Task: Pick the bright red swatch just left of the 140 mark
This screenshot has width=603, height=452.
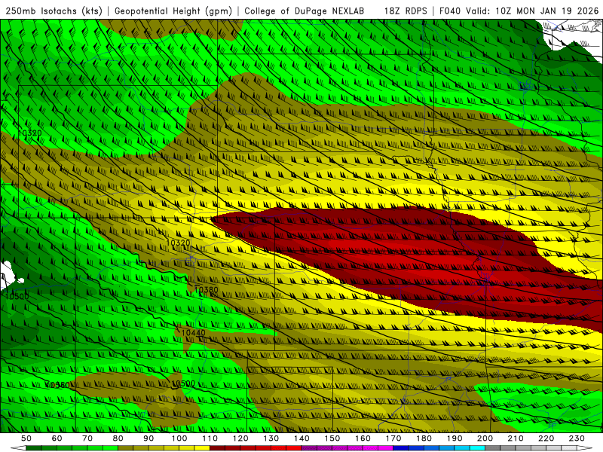Action: click(x=294, y=448)
